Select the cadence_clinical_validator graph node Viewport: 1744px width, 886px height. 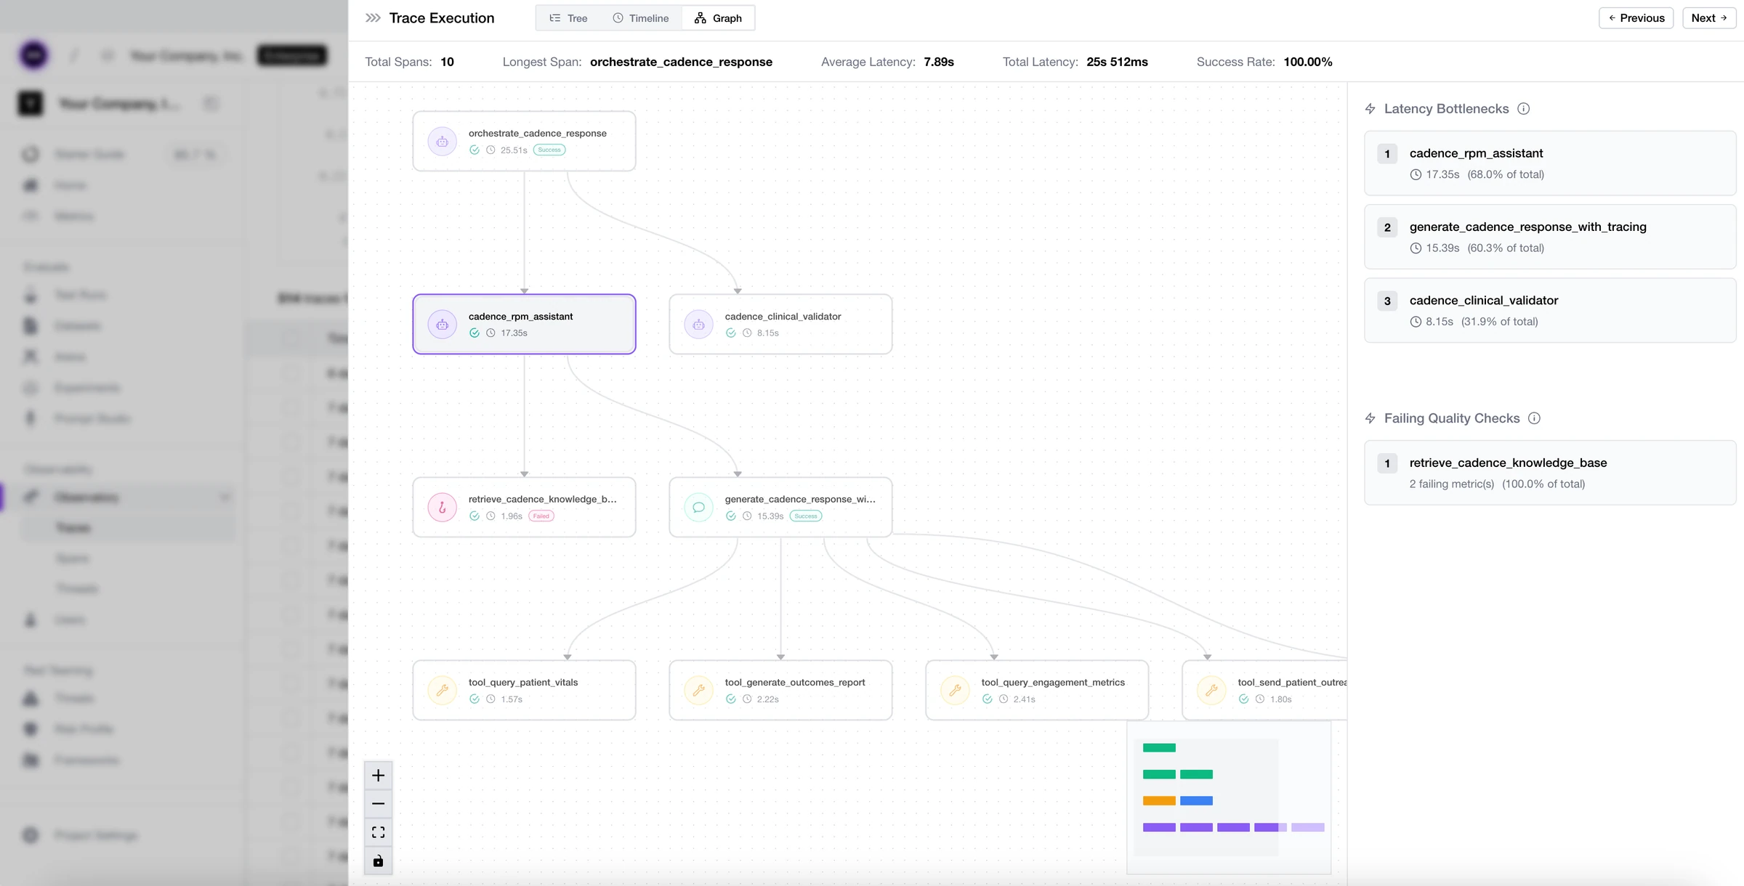780,324
